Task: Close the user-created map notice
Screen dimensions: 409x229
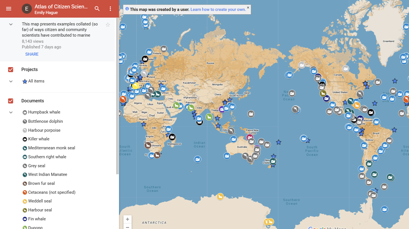Action: [248, 8]
